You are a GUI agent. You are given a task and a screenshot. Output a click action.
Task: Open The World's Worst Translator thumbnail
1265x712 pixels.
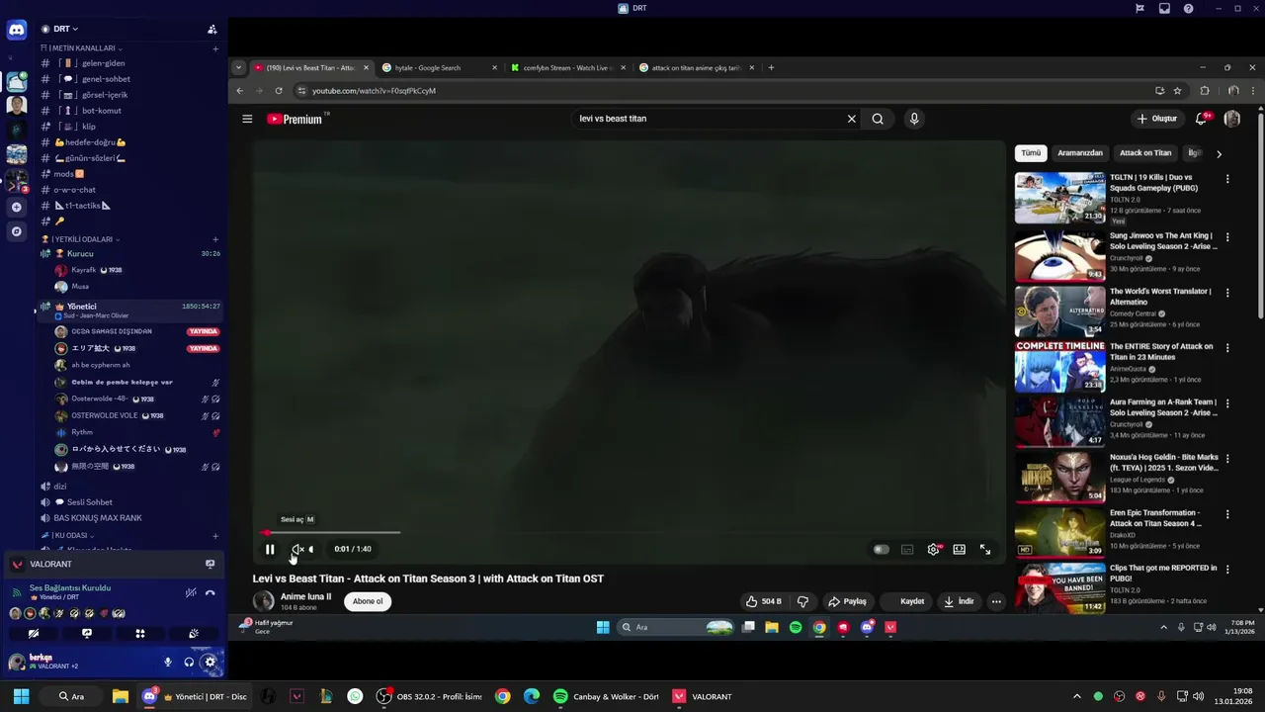coord(1059,311)
